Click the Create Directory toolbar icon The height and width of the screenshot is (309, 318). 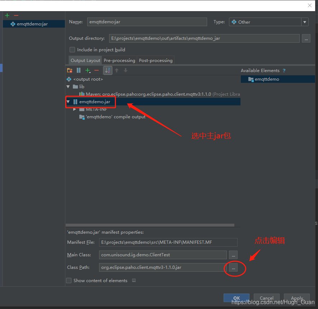point(70,71)
